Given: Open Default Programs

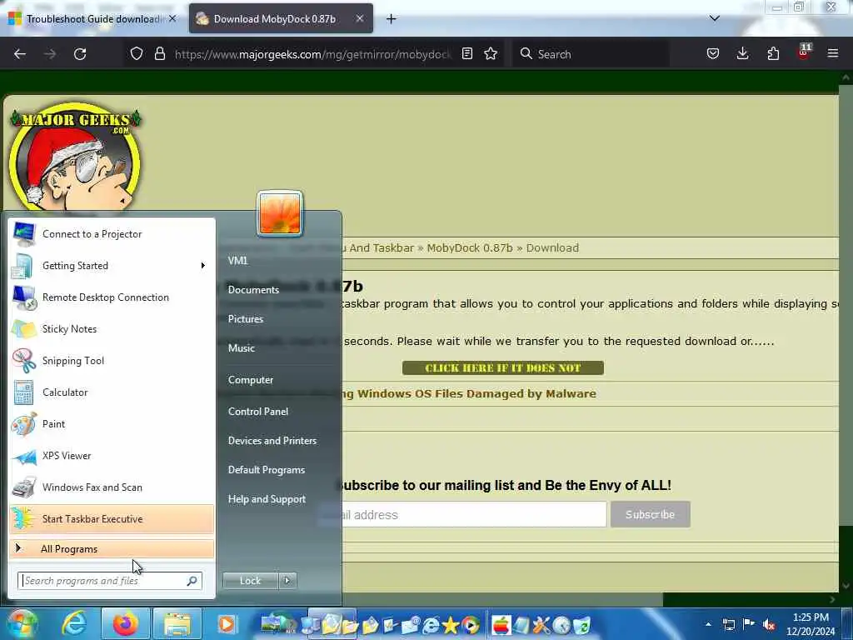Looking at the screenshot, I should click(x=266, y=470).
